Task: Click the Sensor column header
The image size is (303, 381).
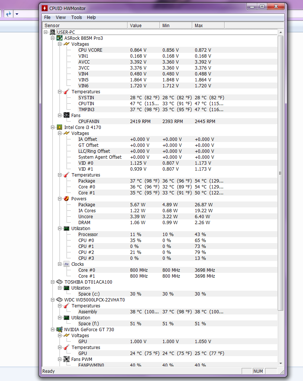Action: click(x=85, y=26)
